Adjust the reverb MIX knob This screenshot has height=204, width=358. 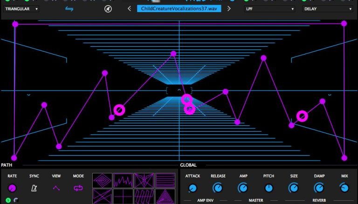344,188
